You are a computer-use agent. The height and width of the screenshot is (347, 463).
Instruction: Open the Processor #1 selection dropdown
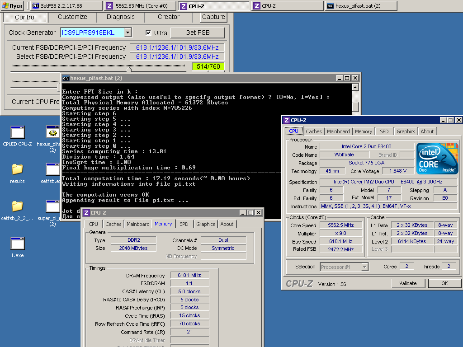point(365,267)
